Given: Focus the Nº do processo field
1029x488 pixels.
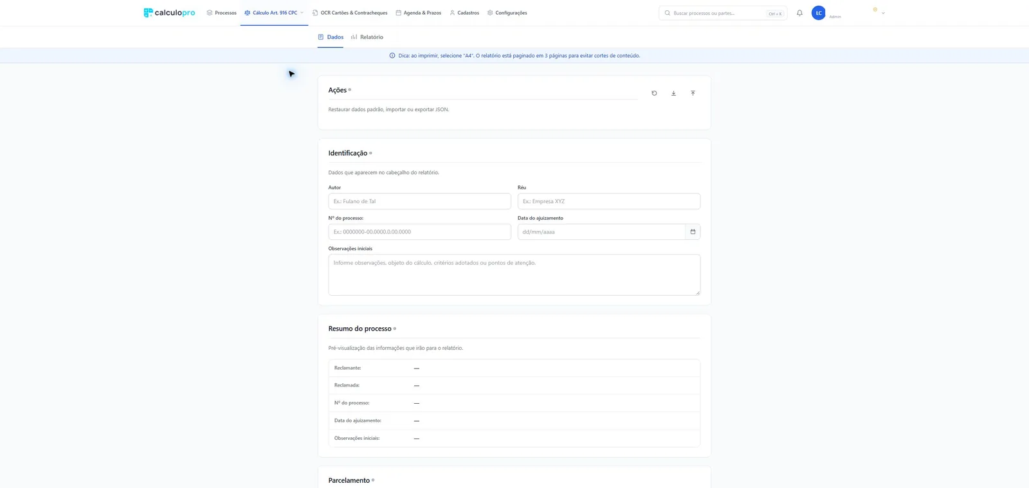Looking at the screenshot, I should (419, 231).
